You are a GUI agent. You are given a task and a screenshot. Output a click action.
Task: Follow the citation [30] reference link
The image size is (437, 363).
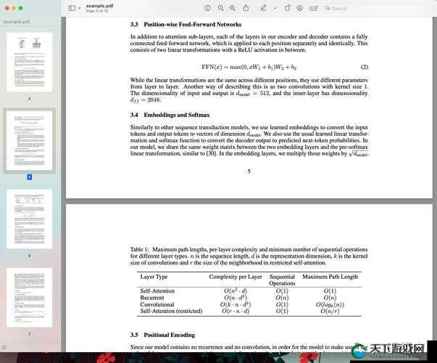[211, 153]
